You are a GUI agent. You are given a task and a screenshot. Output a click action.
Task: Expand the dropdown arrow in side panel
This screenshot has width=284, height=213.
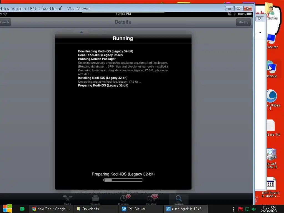260,33
